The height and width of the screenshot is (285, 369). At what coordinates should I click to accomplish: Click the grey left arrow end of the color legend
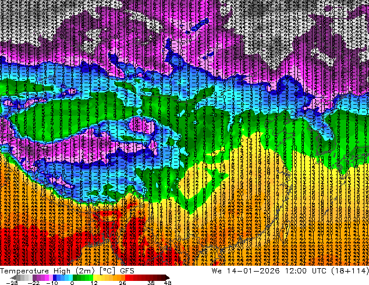(x=13, y=277)
